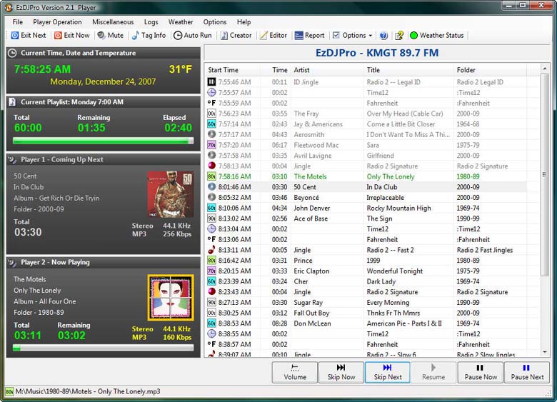Mute audio with the Mute toolbar button
This screenshot has height=402, width=557.
[x=110, y=36]
